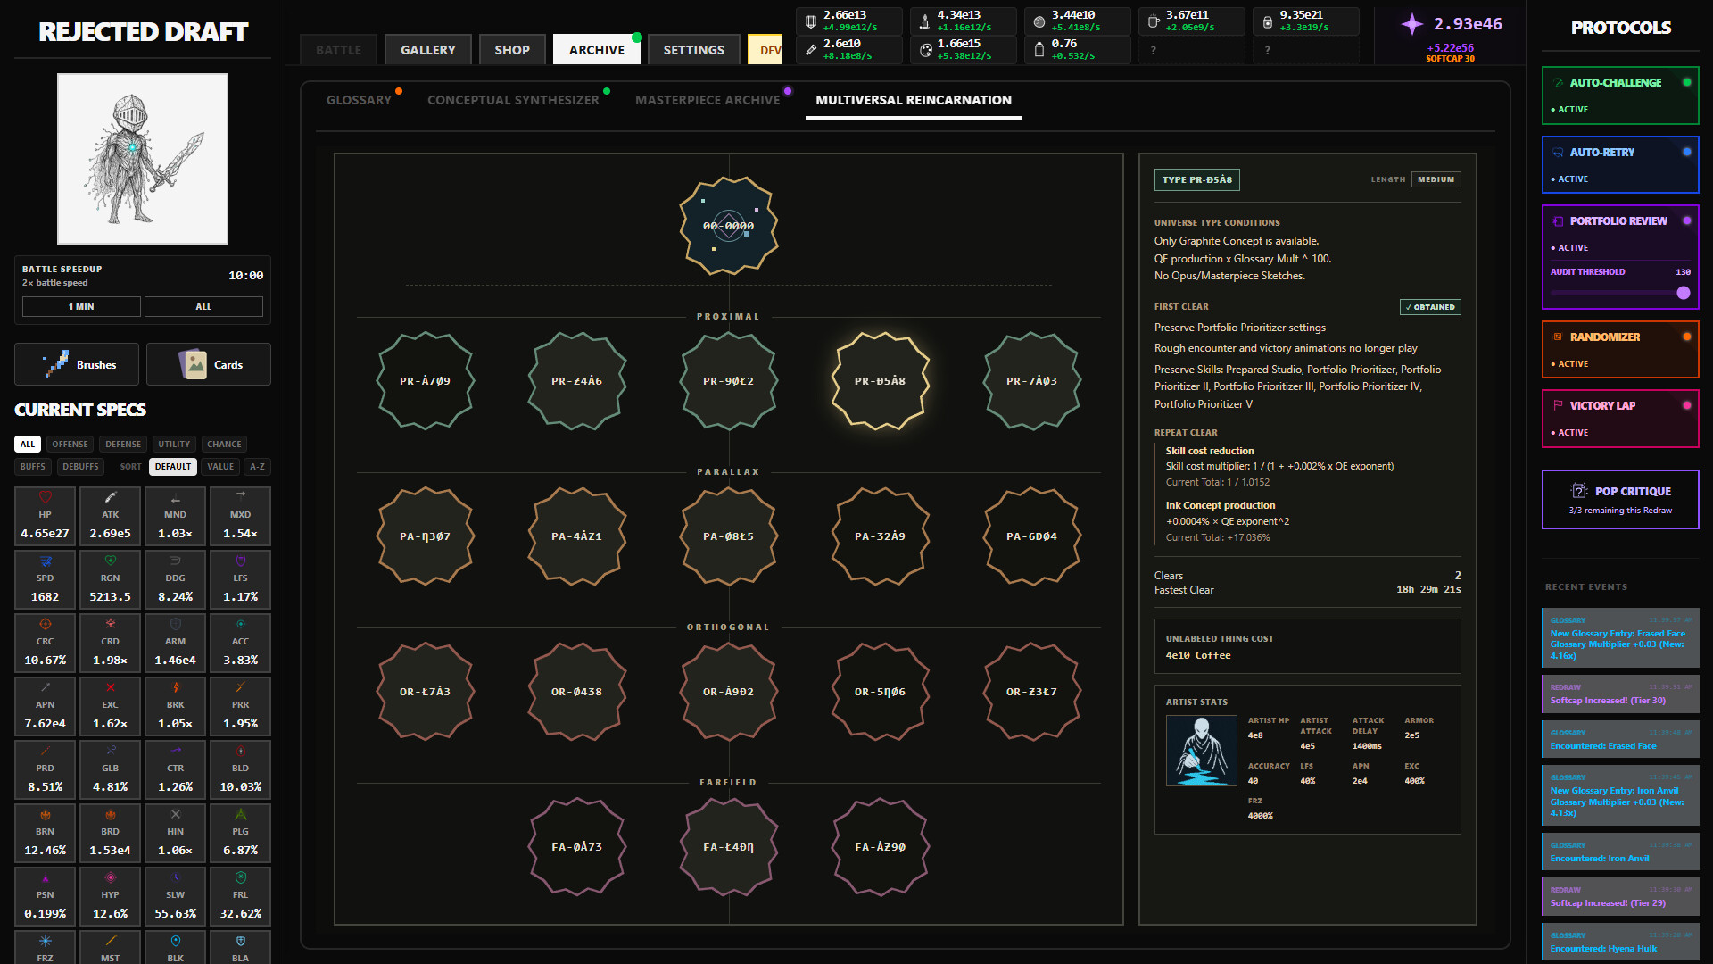The width and height of the screenshot is (1713, 964).
Task: Open the Glossary sub-tab
Action: [359, 100]
